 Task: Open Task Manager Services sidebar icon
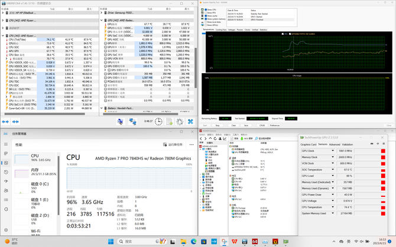coord(6,209)
